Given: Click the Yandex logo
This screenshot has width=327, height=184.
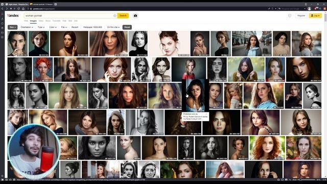Looking at the screenshot, I should (x=13, y=16).
